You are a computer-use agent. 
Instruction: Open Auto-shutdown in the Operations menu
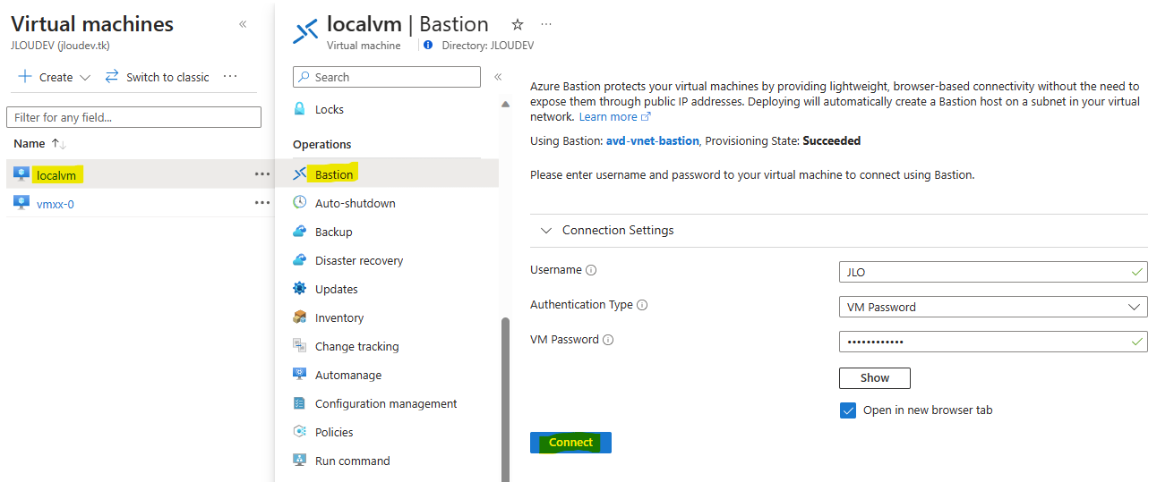pyautogui.click(x=356, y=203)
